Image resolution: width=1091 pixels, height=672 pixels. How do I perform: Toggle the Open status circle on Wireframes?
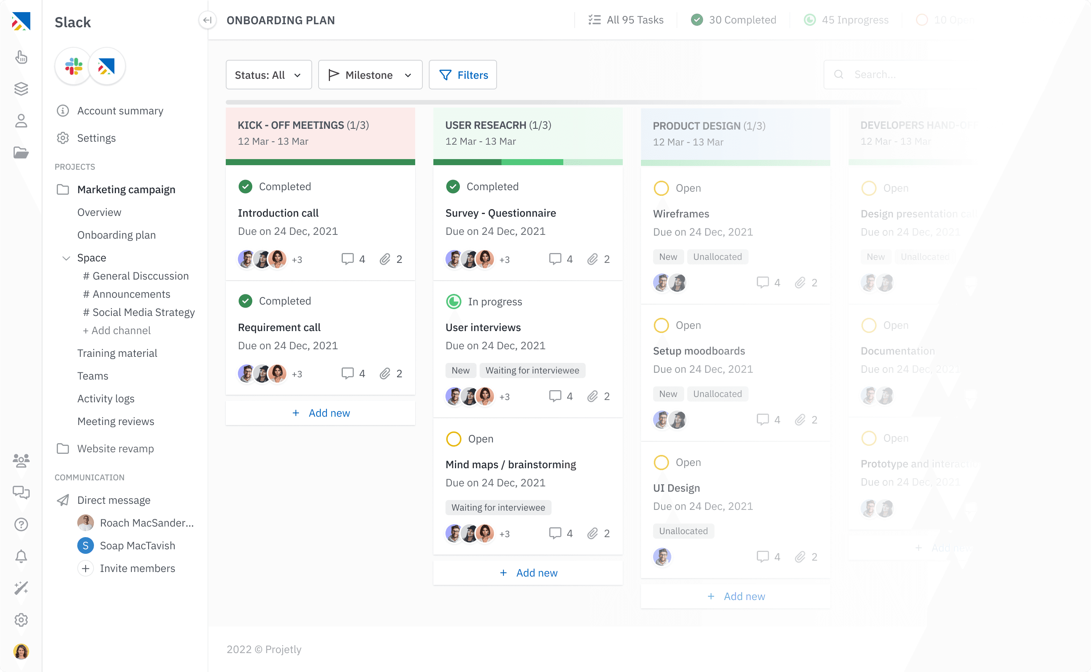(x=661, y=188)
